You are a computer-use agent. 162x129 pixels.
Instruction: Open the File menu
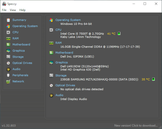[4, 10]
